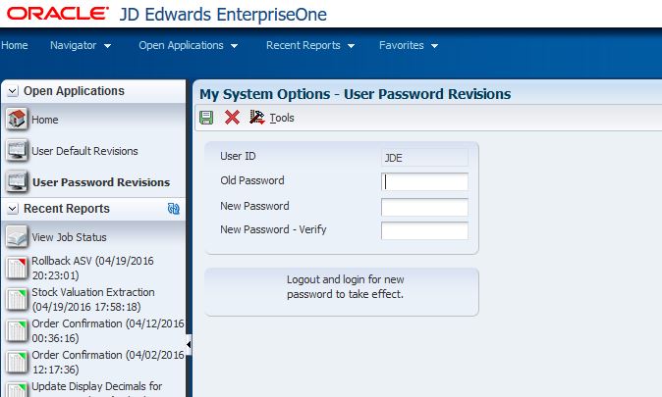Collapse the Recent Reports section
This screenshot has width=662, height=397.
(13, 209)
